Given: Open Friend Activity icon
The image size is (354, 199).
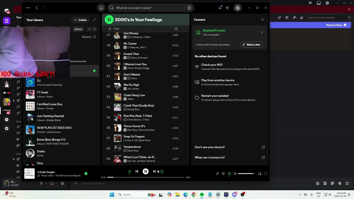Looking at the screenshot, I should tap(227, 8).
